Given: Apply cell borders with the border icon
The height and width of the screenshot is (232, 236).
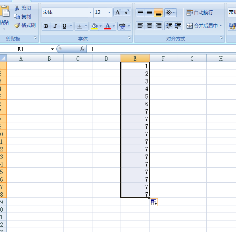Looking at the screenshot, I should tap(79, 26).
